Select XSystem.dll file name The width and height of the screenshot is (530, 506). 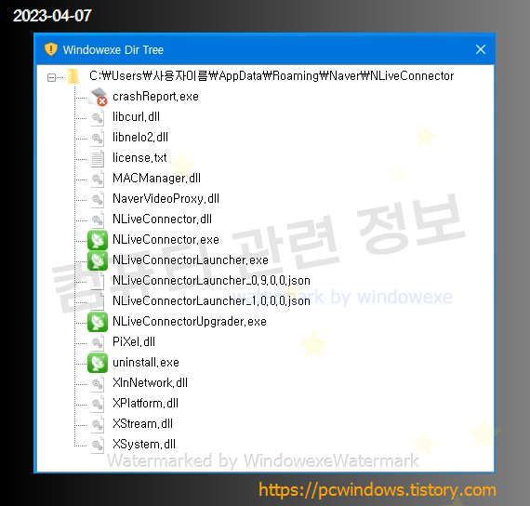pyautogui.click(x=144, y=445)
